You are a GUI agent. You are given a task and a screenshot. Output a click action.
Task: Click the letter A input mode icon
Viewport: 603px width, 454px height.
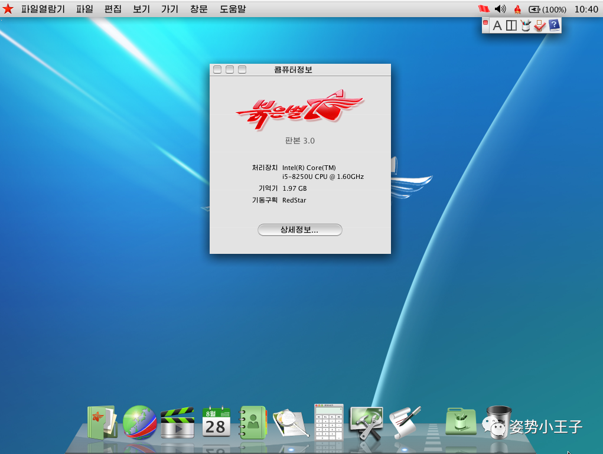pos(497,26)
